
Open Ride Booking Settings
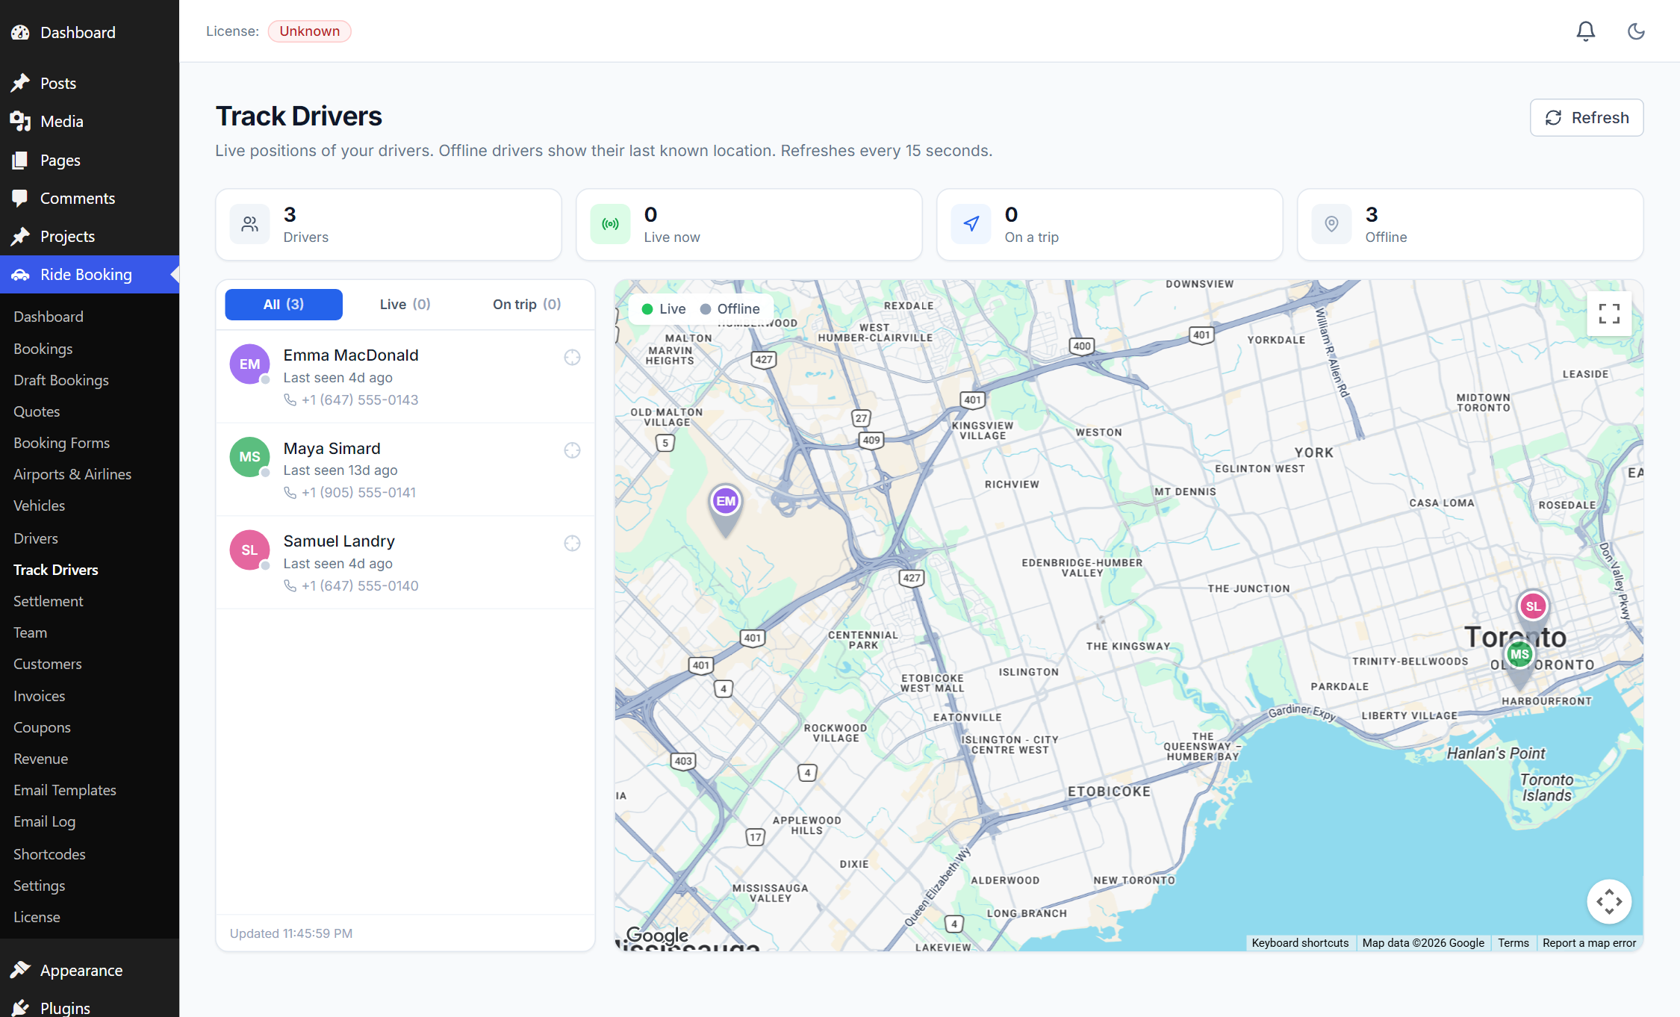40,886
